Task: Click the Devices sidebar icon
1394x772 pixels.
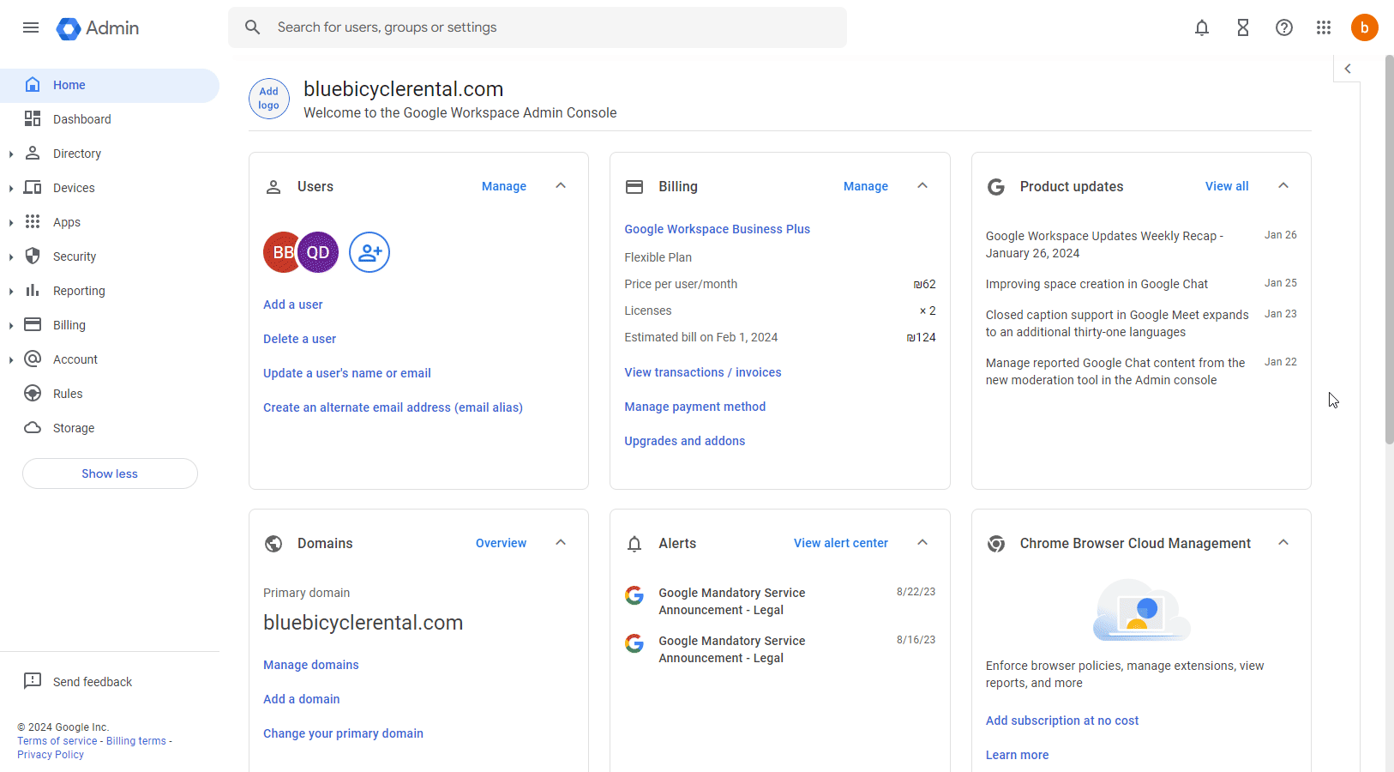Action: [33, 188]
